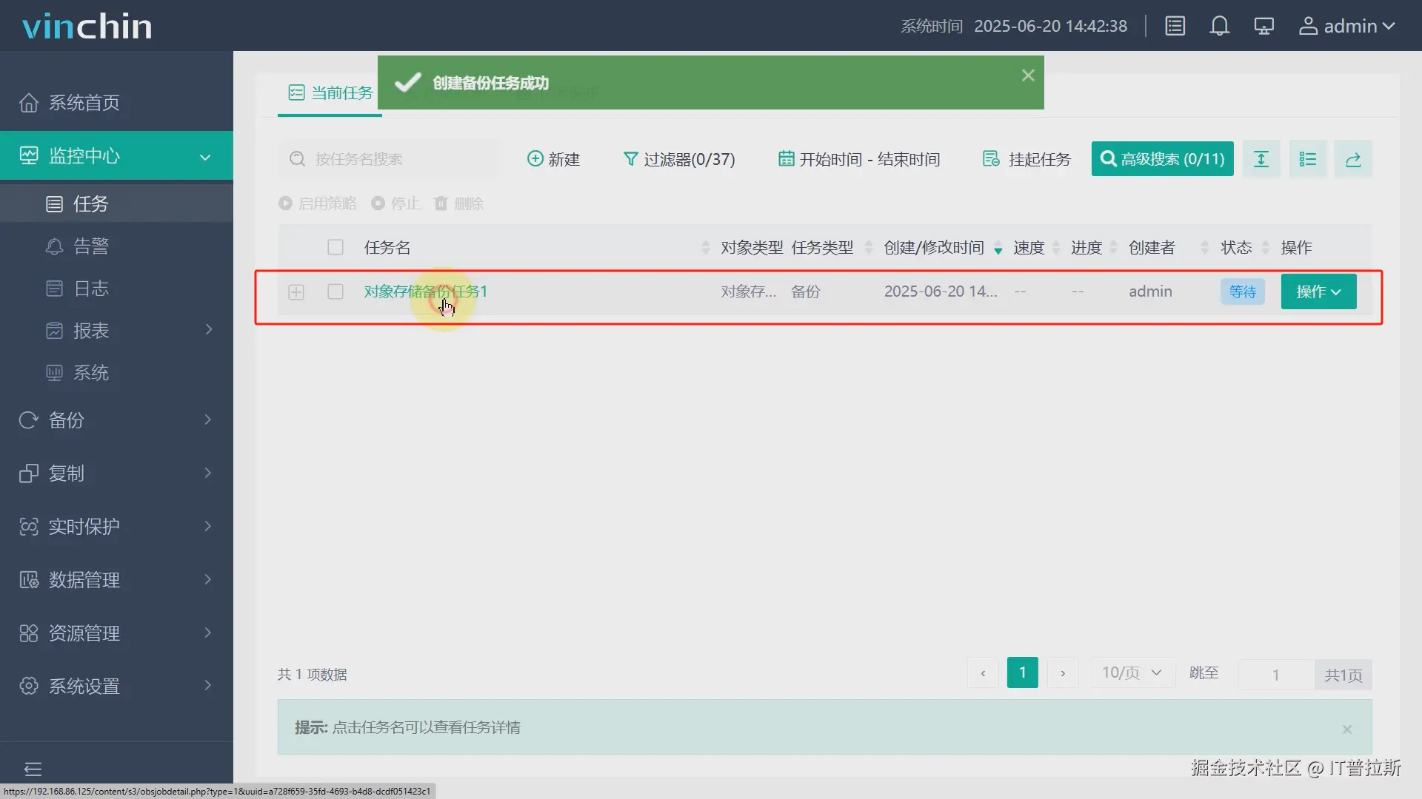Switch to the 当前任务 tab

click(330, 93)
